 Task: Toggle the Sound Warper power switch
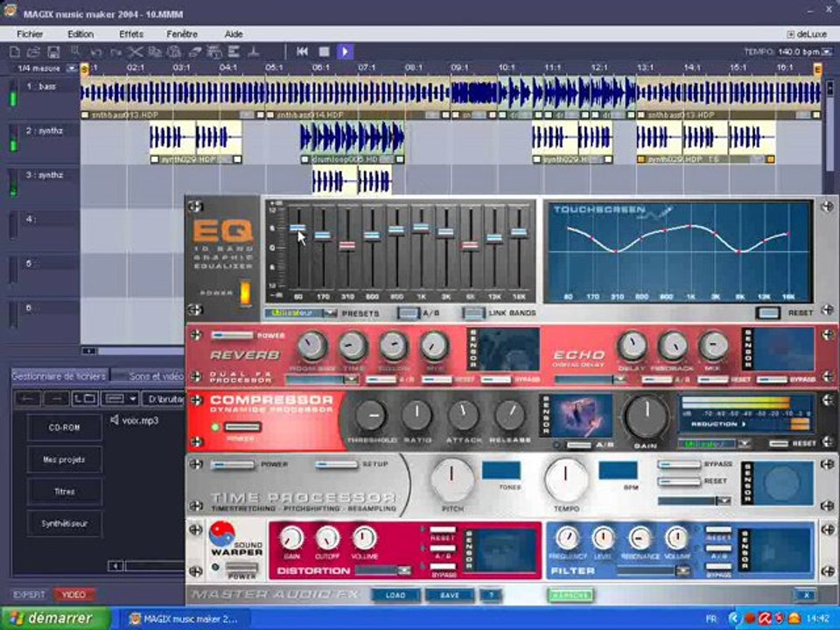pos(241,567)
